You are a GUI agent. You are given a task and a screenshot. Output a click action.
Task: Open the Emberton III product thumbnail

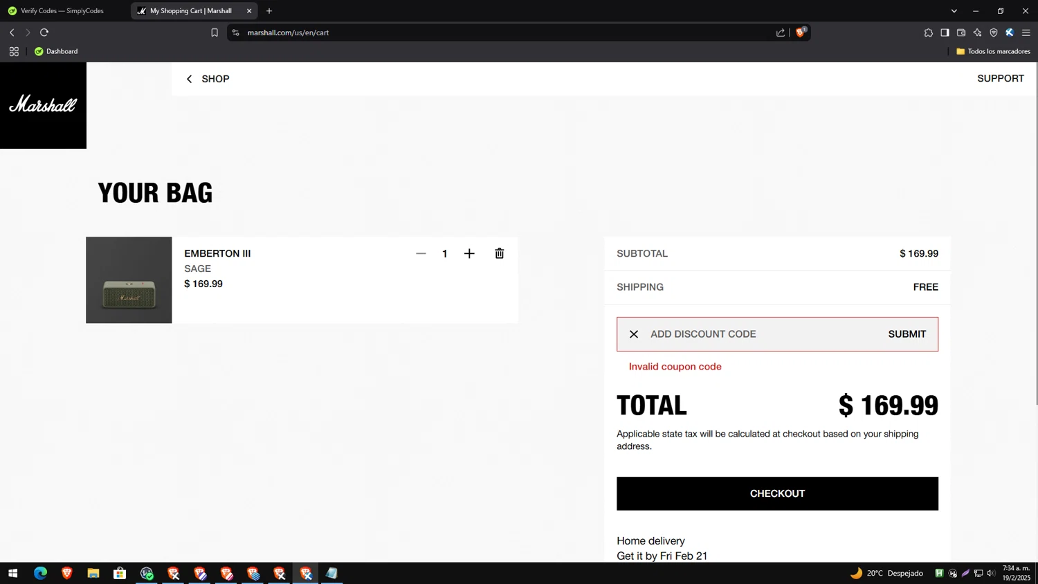(129, 280)
